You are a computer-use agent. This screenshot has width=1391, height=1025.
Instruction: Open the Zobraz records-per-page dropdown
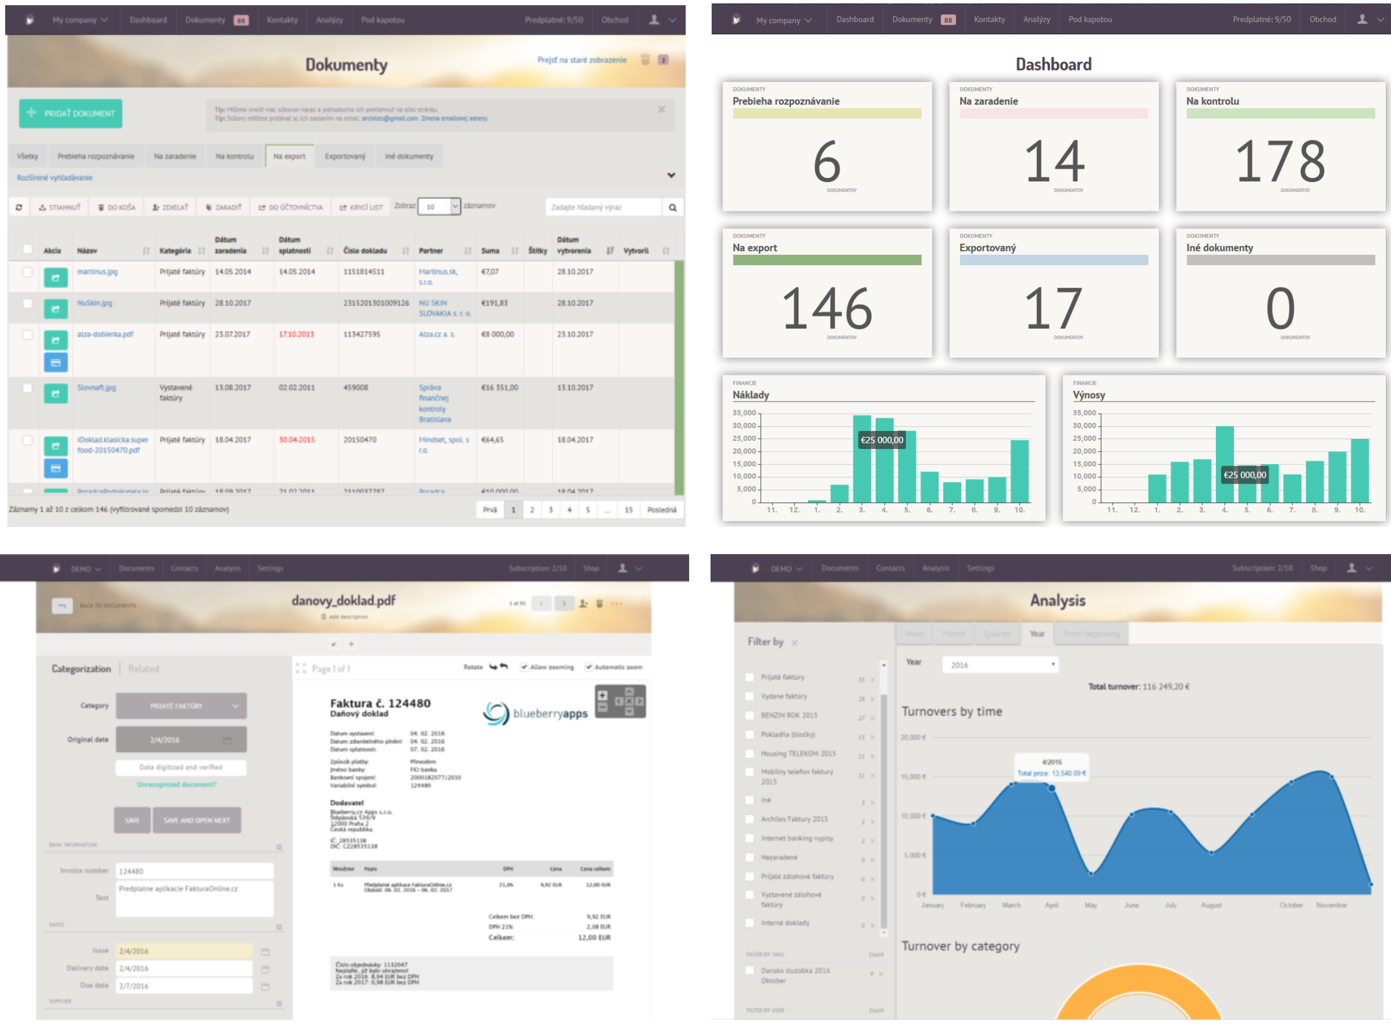pos(439,207)
